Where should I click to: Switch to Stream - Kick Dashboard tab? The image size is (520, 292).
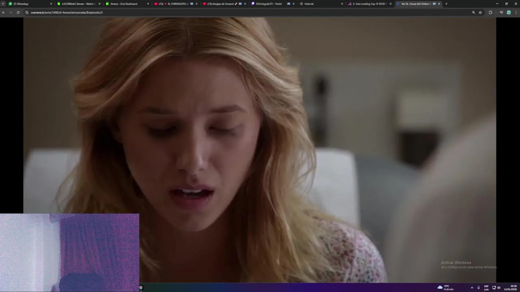click(127, 4)
